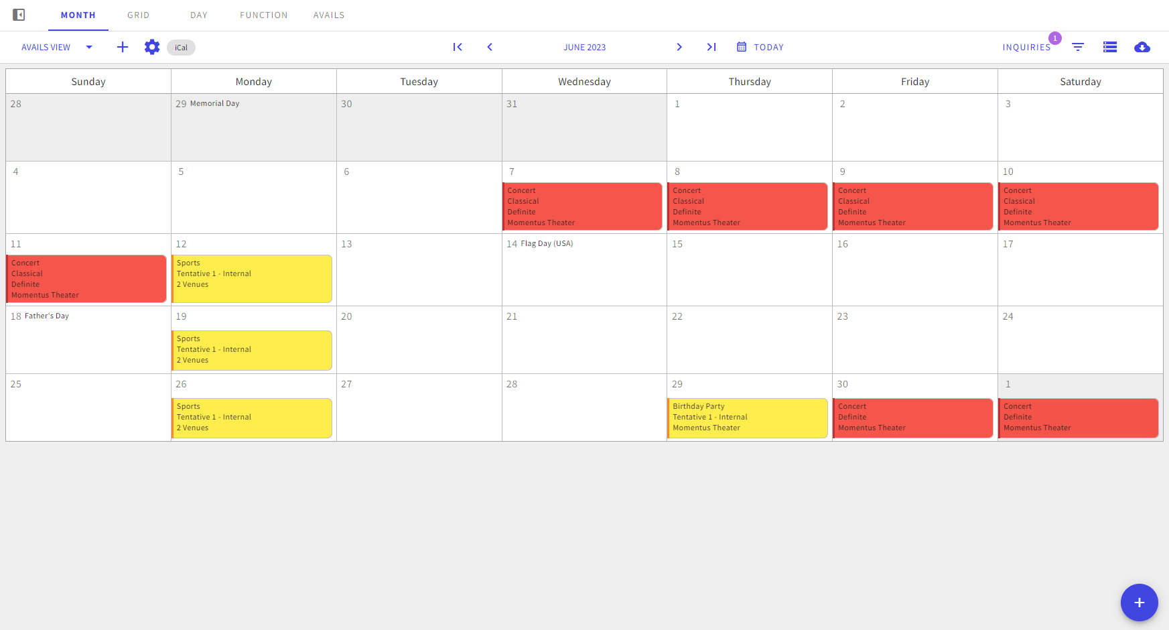Select the Memorial Day holiday label
Screen dimensions: 1169x630
(214, 103)
